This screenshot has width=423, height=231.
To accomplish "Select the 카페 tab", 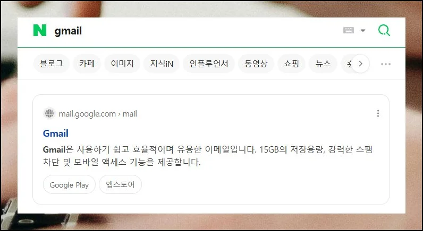I will pyautogui.click(x=87, y=64).
